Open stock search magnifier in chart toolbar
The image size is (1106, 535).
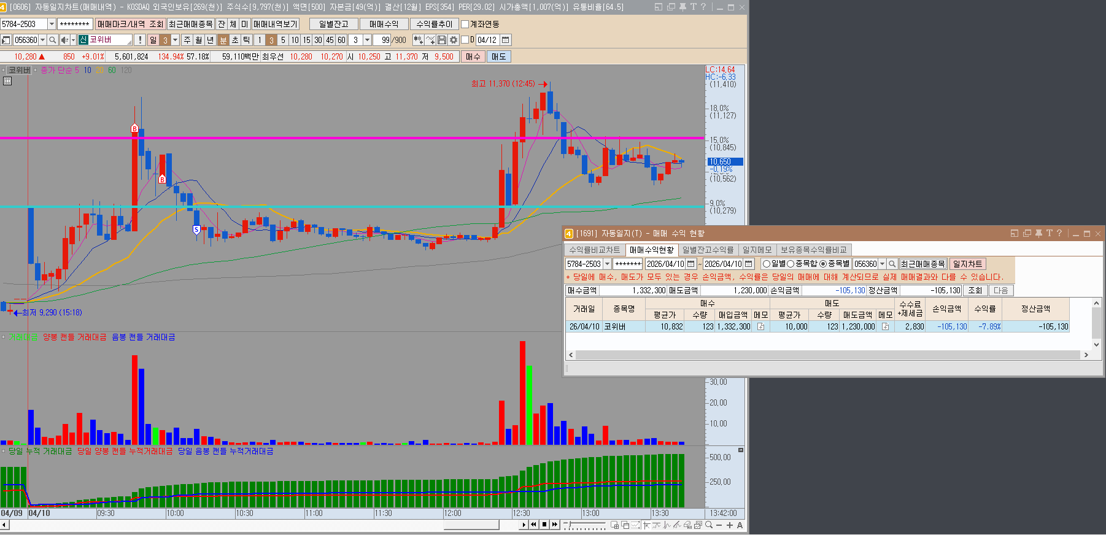(53, 40)
